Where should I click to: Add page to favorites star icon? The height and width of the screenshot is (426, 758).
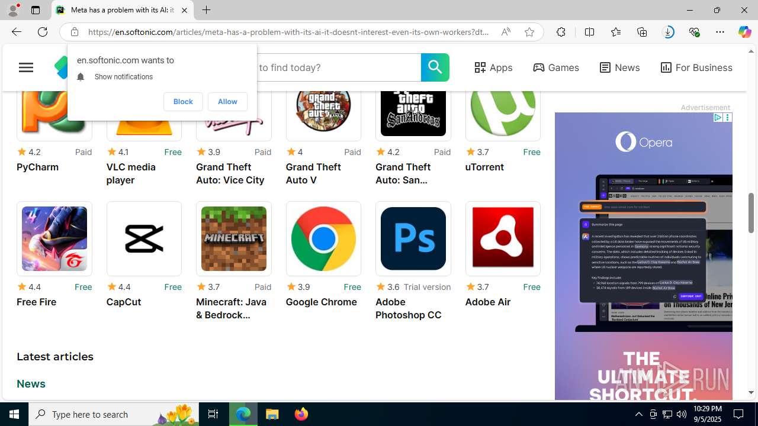pyautogui.click(x=529, y=32)
